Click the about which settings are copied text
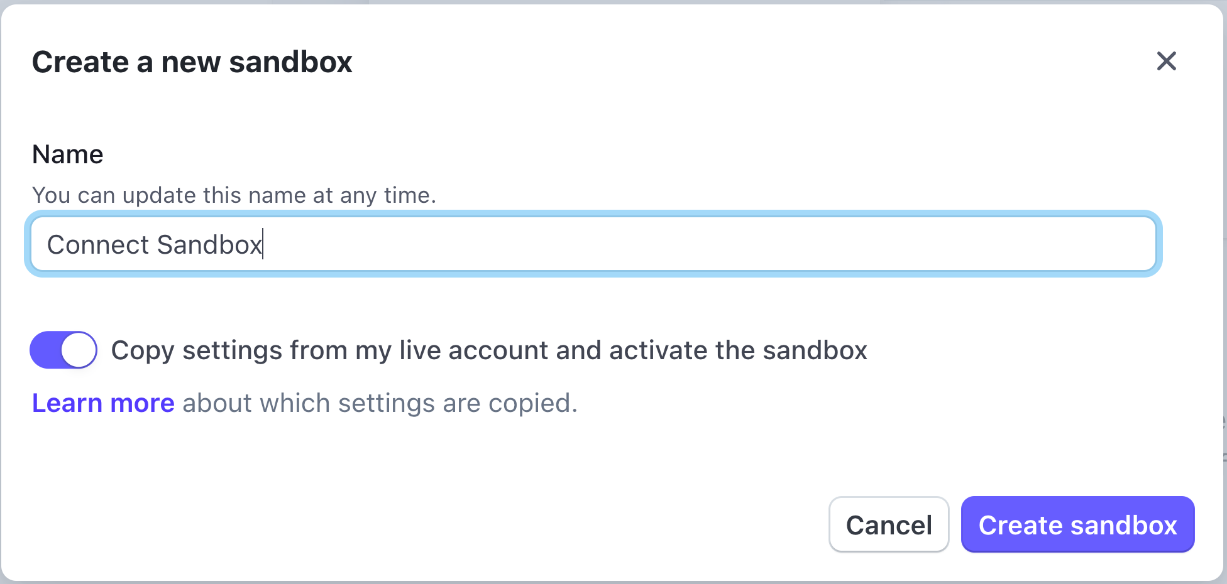The width and height of the screenshot is (1227, 584). (379, 403)
